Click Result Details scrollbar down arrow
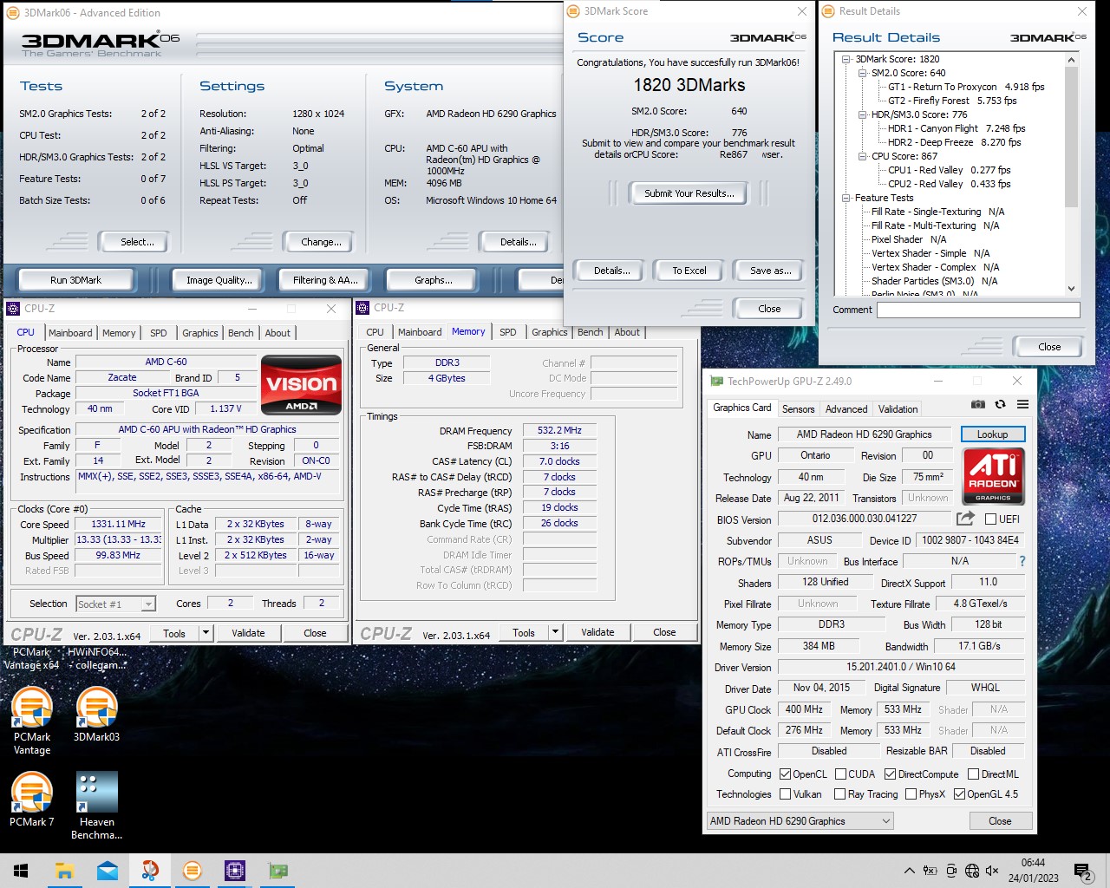 click(1071, 289)
